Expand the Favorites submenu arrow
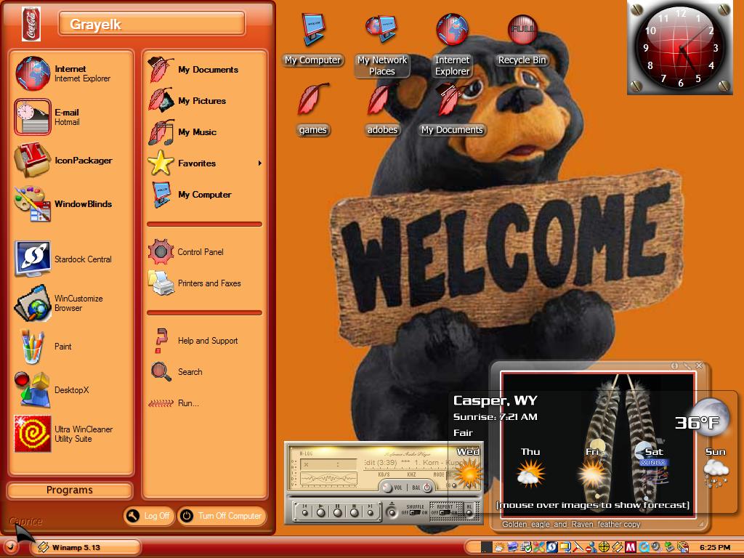This screenshot has width=744, height=558. (259, 163)
